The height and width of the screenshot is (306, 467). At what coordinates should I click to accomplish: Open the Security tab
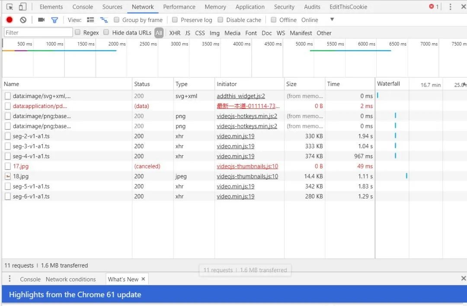284,7
